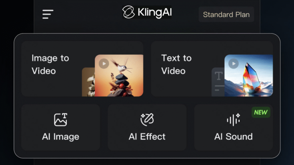
Task: Click the KlingAI swirl logo icon
Action: (128, 12)
